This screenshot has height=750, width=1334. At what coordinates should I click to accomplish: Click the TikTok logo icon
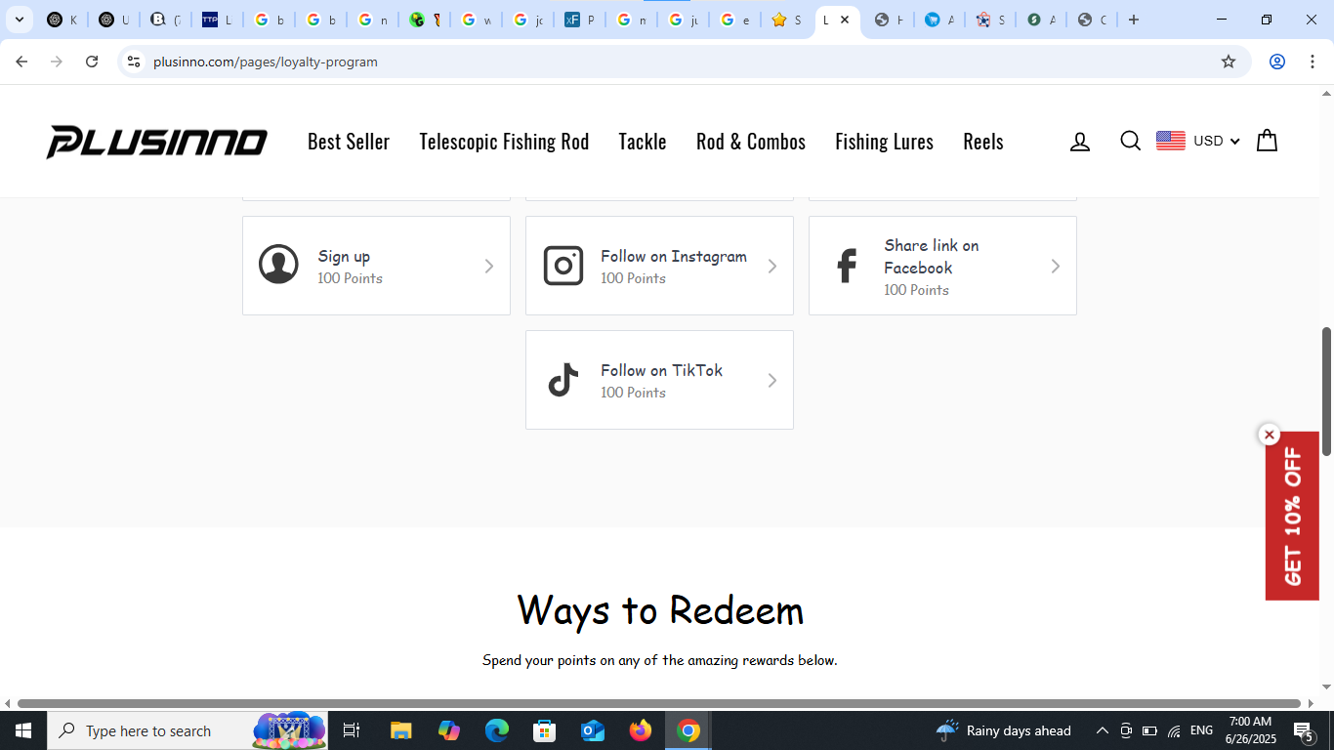click(x=563, y=380)
